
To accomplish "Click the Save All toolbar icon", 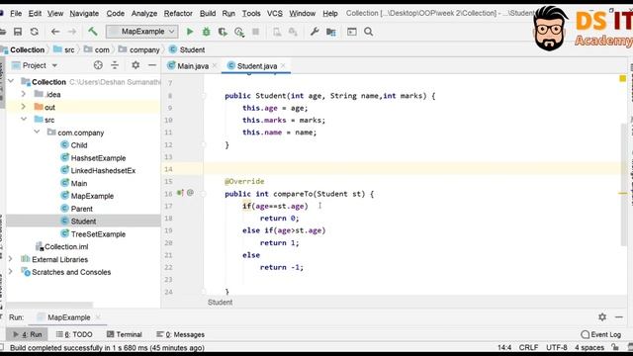I will [x=18, y=32].
